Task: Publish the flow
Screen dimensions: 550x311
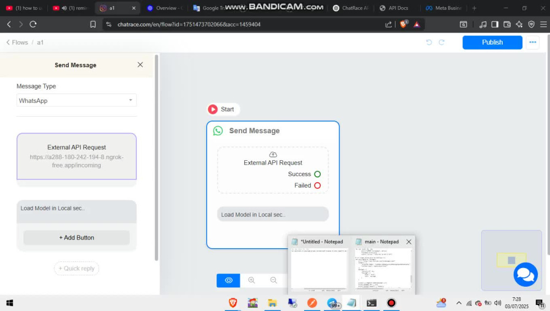Action: pyautogui.click(x=492, y=42)
